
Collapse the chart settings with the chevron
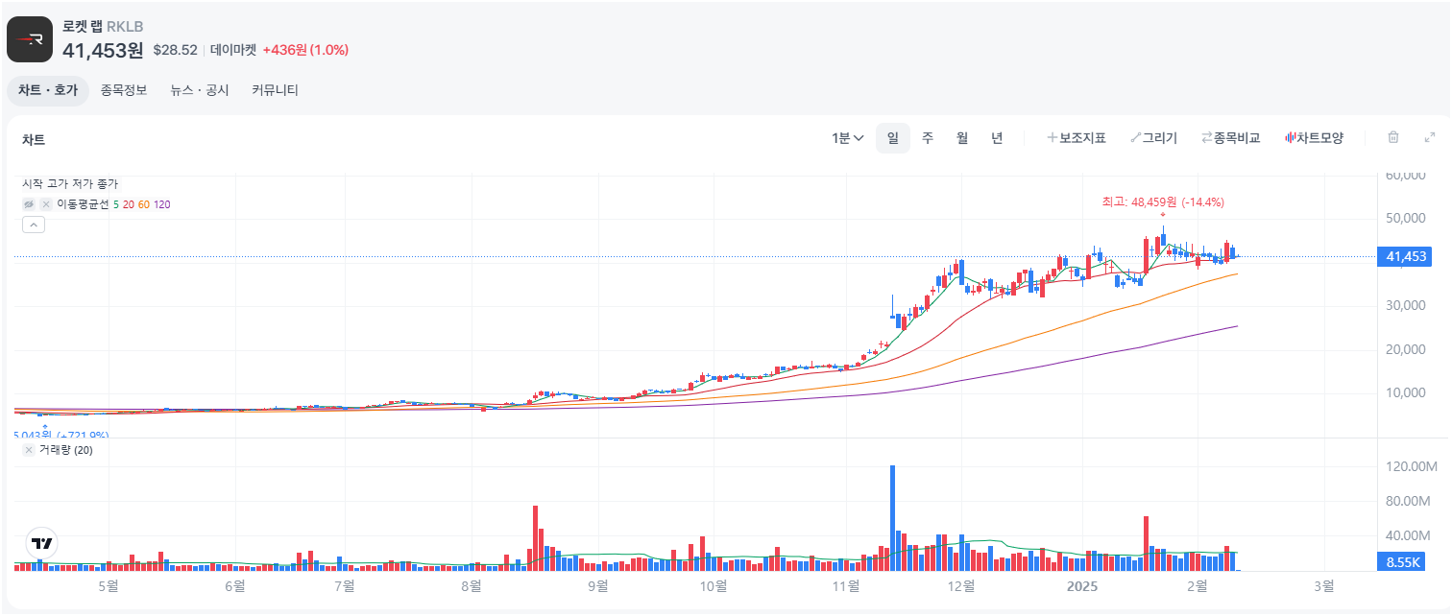(x=34, y=224)
